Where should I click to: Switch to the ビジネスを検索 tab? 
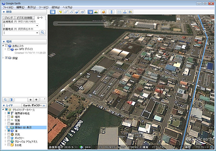24,18
